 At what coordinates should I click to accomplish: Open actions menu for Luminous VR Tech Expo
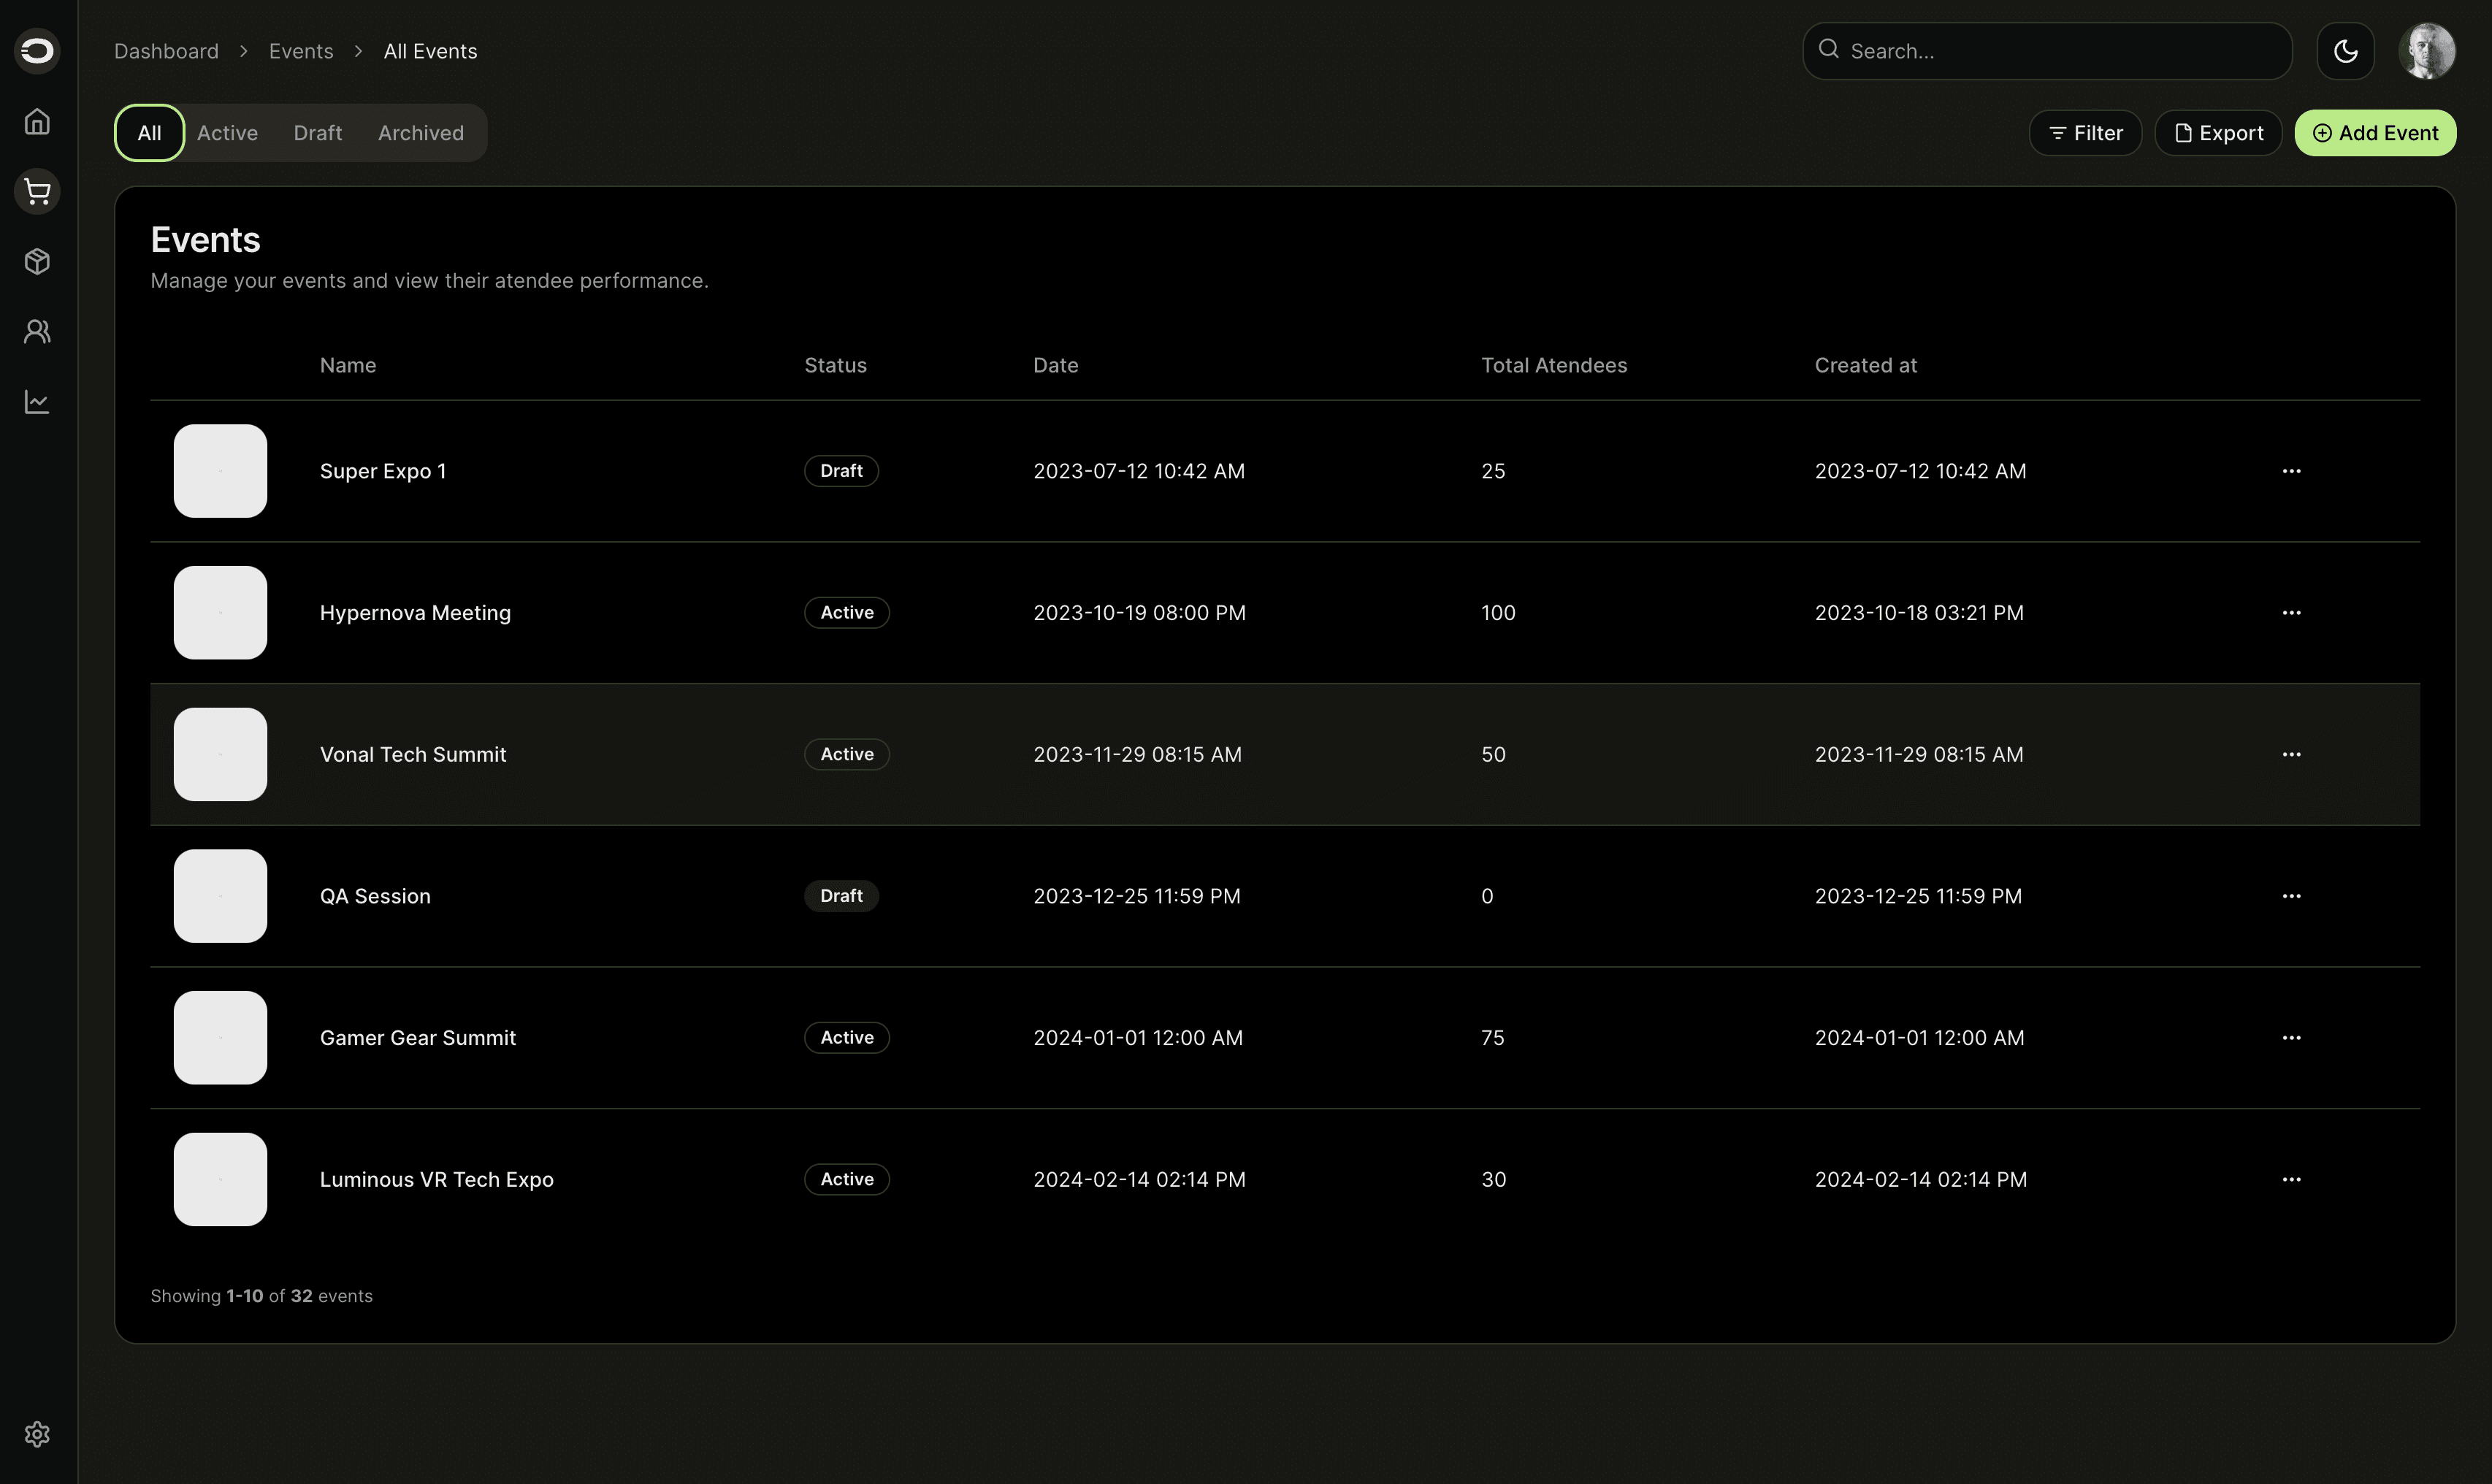pyautogui.click(x=2291, y=1180)
